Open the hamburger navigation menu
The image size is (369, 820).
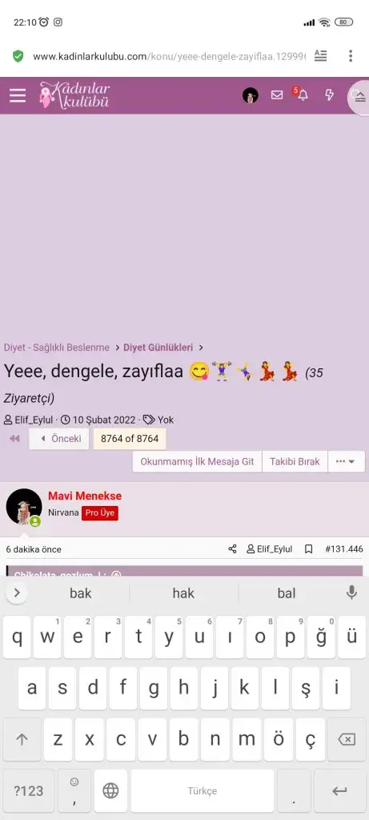pyautogui.click(x=18, y=95)
